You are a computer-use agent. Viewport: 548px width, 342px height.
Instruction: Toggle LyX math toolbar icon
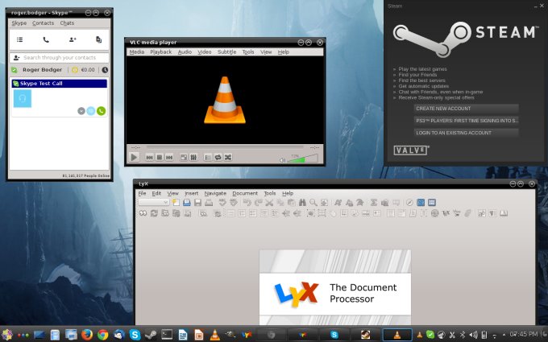(x=421, y=203)
